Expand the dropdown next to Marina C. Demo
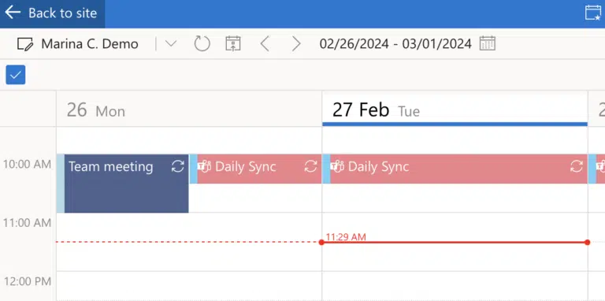 coord(171,43)
